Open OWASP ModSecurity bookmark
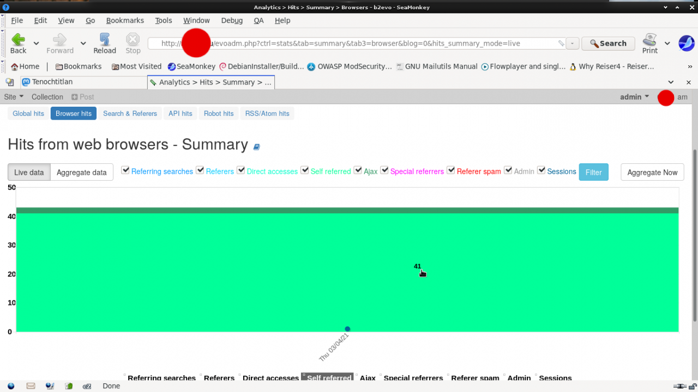The image size is (698, 392). coord(349,66)
